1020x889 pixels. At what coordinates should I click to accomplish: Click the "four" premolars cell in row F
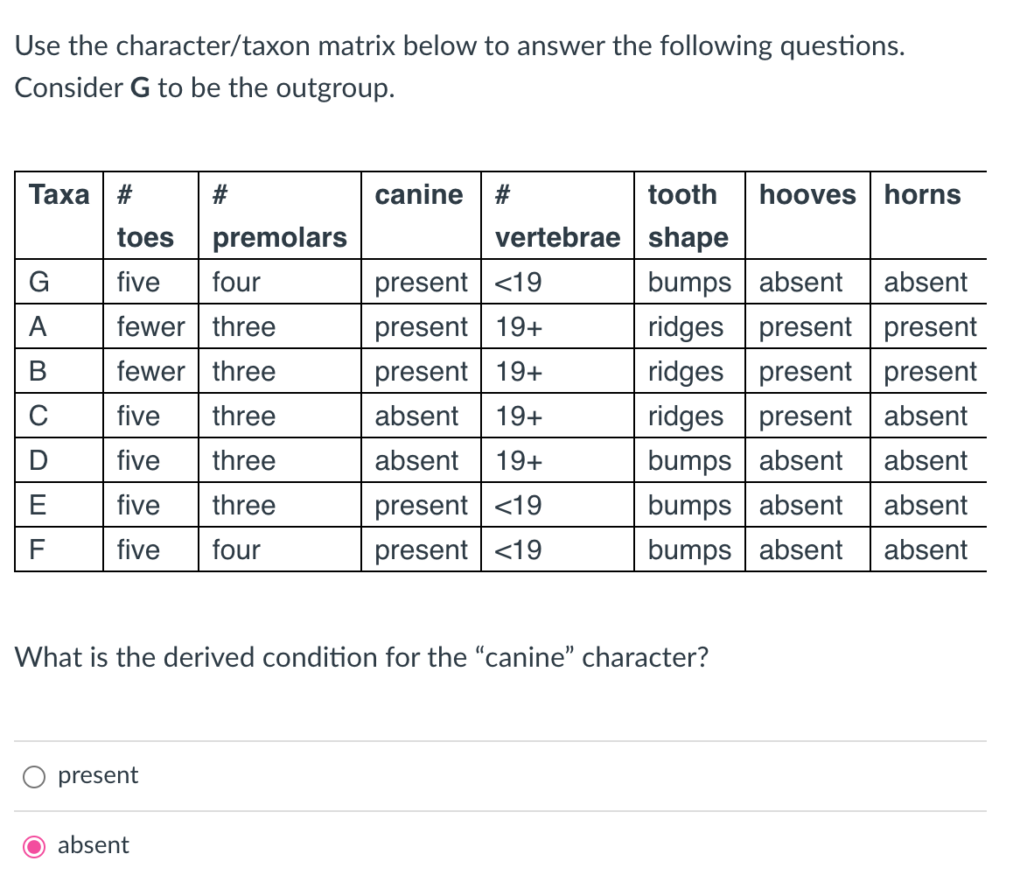coord(234,549)
